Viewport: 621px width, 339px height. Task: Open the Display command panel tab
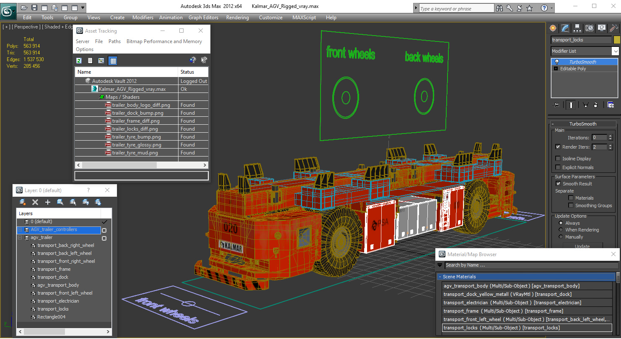(x=602, y=28)
